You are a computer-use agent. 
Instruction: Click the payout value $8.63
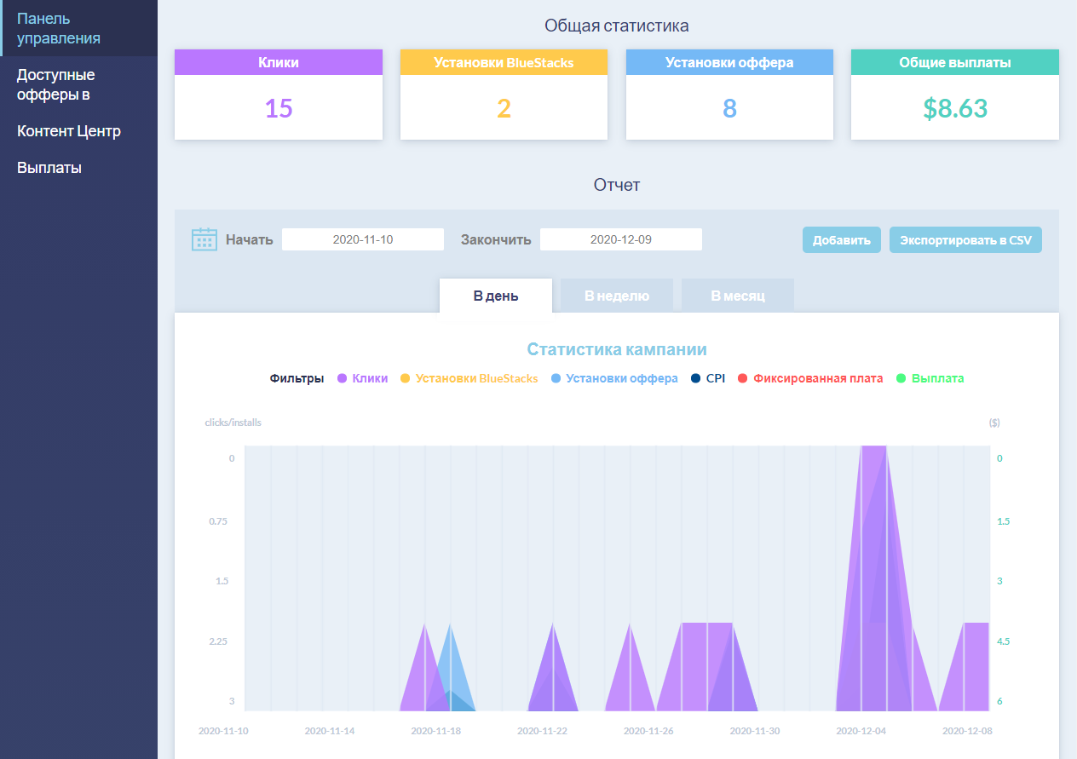[955, 109]
